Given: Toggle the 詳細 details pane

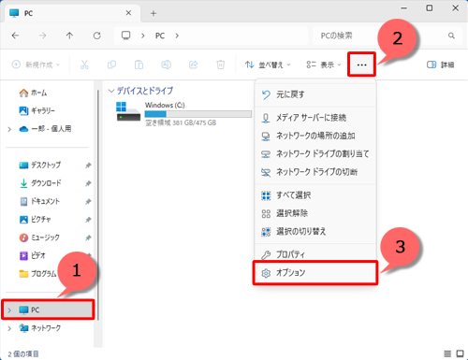Looking at the screenshot, I should [440, 65].
